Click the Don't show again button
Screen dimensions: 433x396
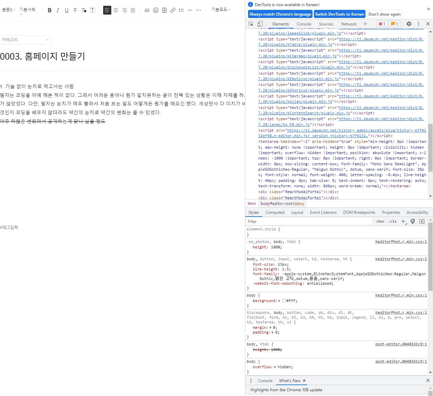(x=384, y=14)
